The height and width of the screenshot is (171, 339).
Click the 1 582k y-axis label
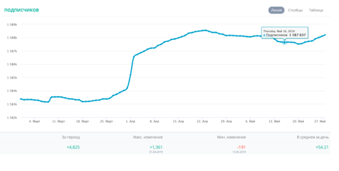pyautogui.click(x=12, y=117)
